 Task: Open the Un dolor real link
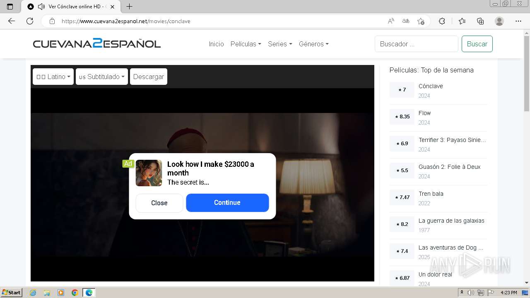[x=435, y=274]
